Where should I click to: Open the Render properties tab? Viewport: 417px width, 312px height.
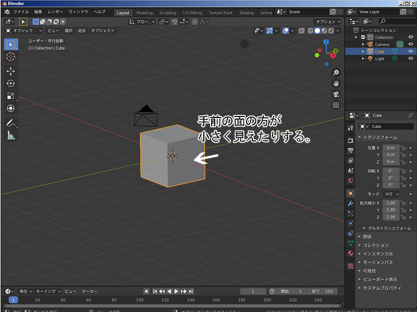point(350,140)
